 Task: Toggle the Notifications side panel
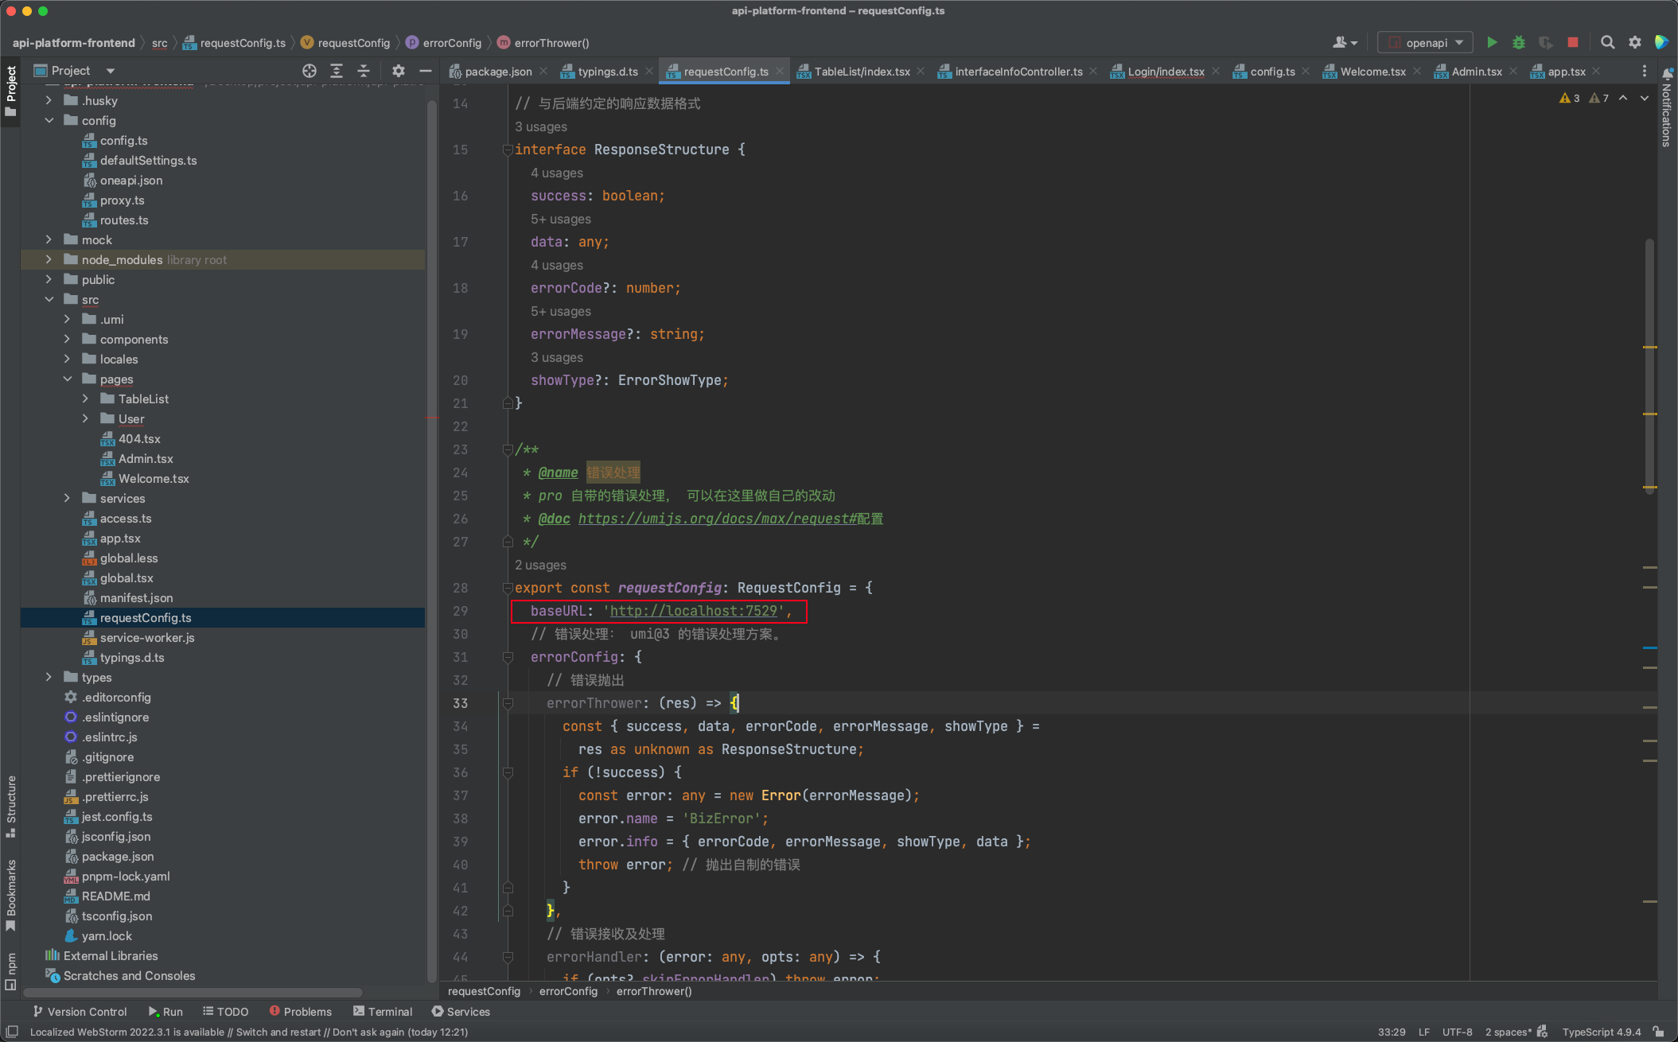[x=1667, y=110]
